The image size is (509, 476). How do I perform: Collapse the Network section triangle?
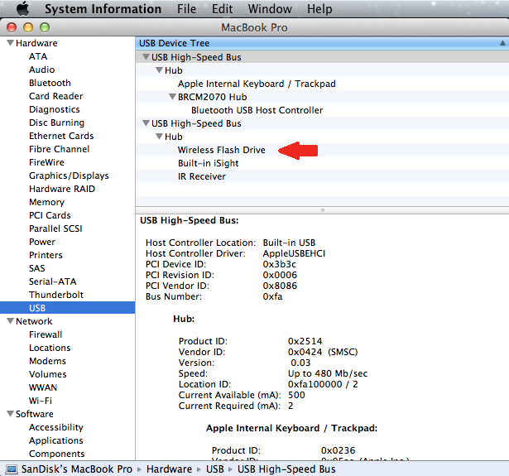tap(11, 321)
